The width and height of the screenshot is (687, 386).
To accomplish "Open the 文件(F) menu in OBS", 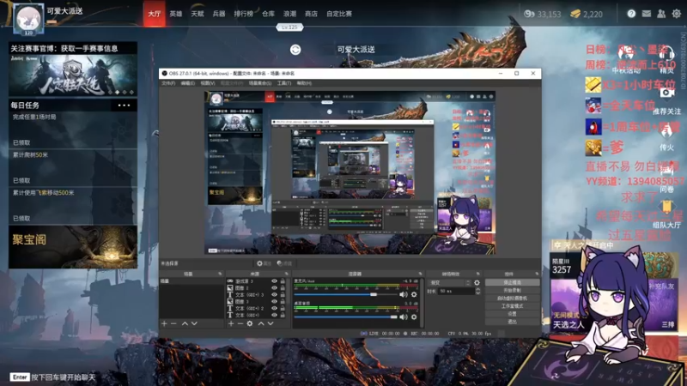I will [168, 83].
